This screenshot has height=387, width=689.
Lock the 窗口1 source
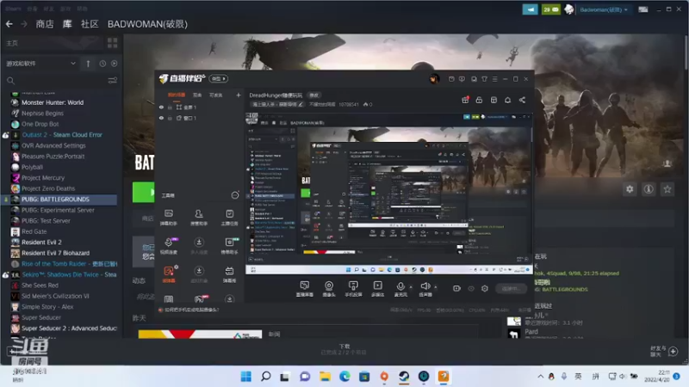pyautogui.click(x=170, y=118)
